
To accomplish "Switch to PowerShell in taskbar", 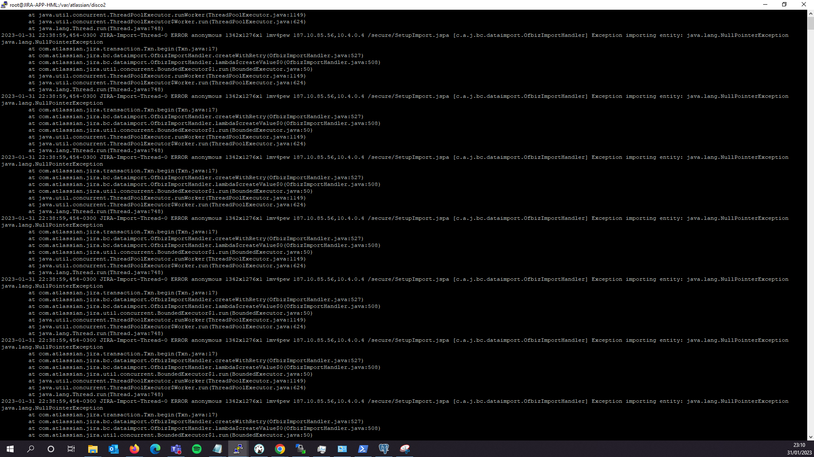I will point(363,449).
